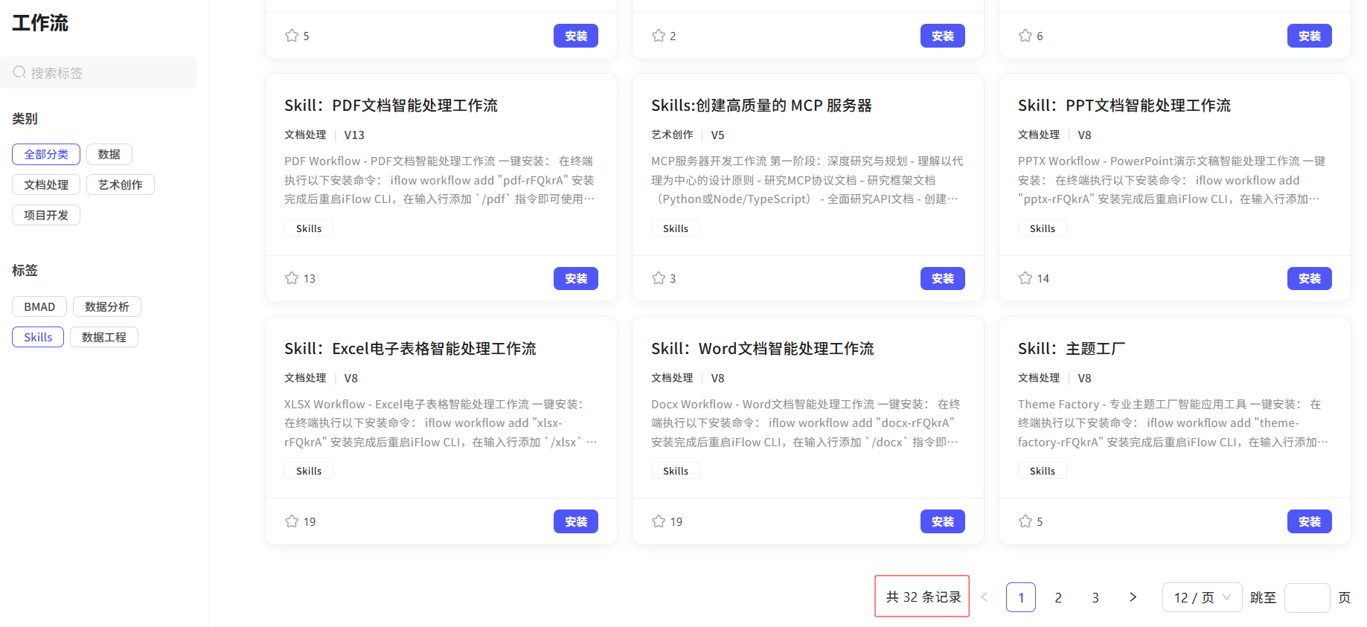This screenshot has width=1367, height=627.
Task: Click the search icon in tag search box
Action: pyautogui.click(x=20, y=73)
